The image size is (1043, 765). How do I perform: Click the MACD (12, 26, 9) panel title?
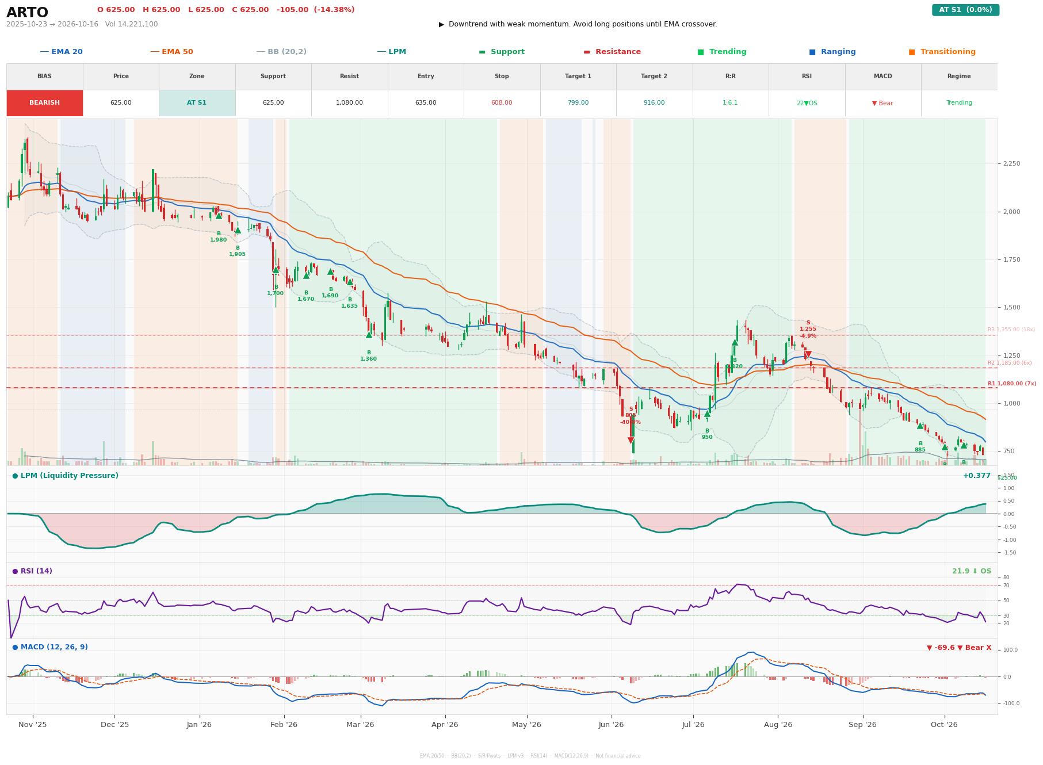point(50,647)
